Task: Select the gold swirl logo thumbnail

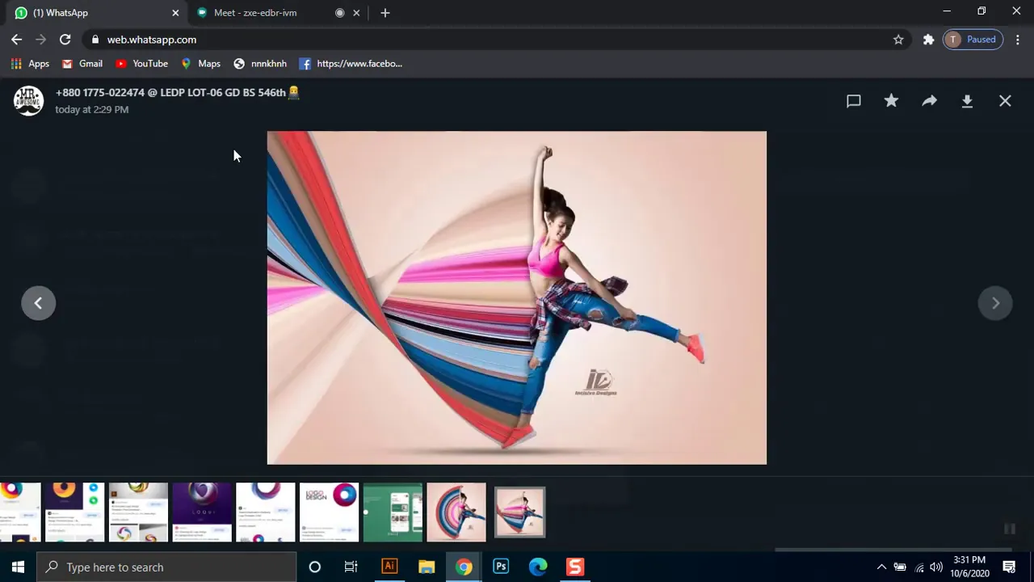Action: tap(138, 512)
